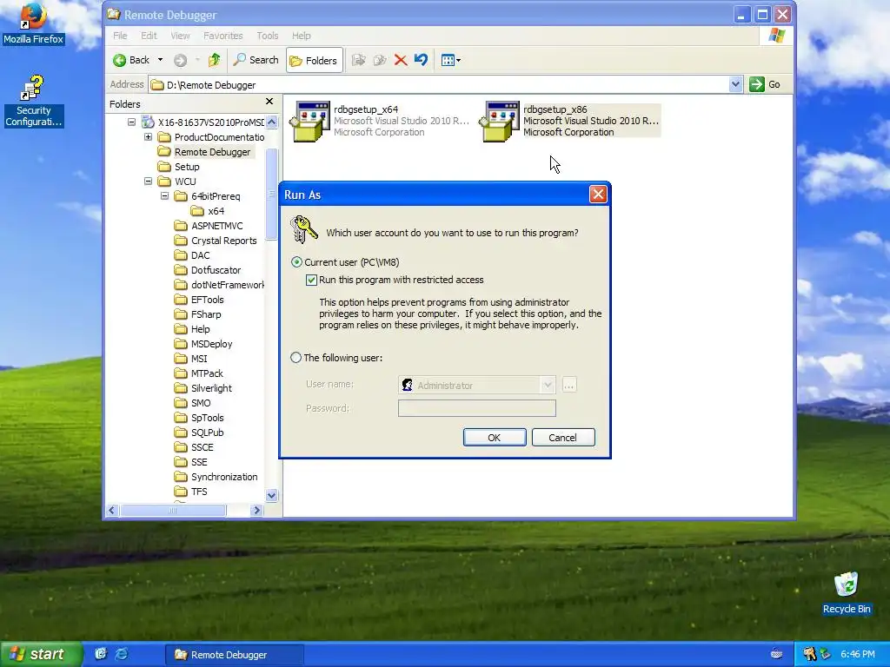Image resolution: width=890 pixels, height=667 pixels.
Task: Click Cancel in the Run As dialog
Action: tap(563, 438)
